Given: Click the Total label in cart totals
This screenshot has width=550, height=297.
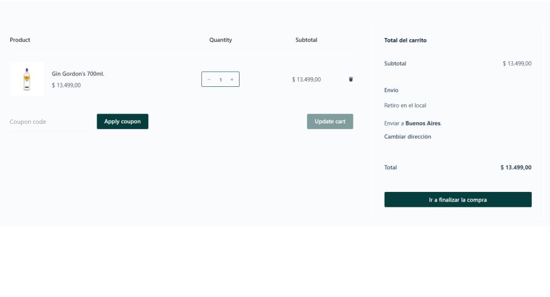Looking at the screenshot, I should tap(390, 167).
